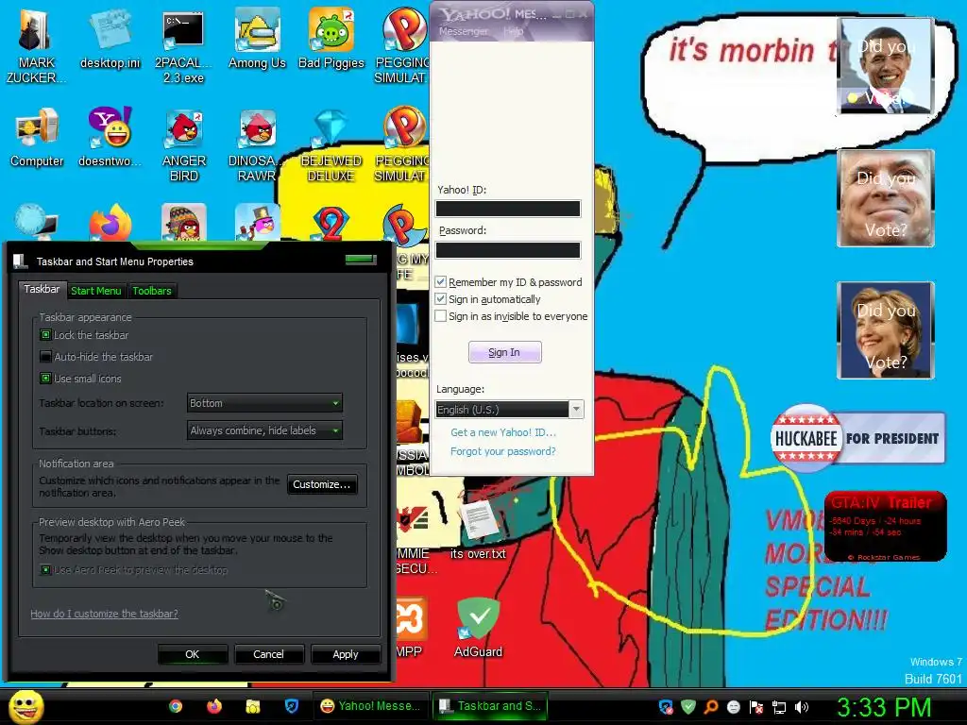Open the Messenger menu in Yahoo window

click(463, 31)
